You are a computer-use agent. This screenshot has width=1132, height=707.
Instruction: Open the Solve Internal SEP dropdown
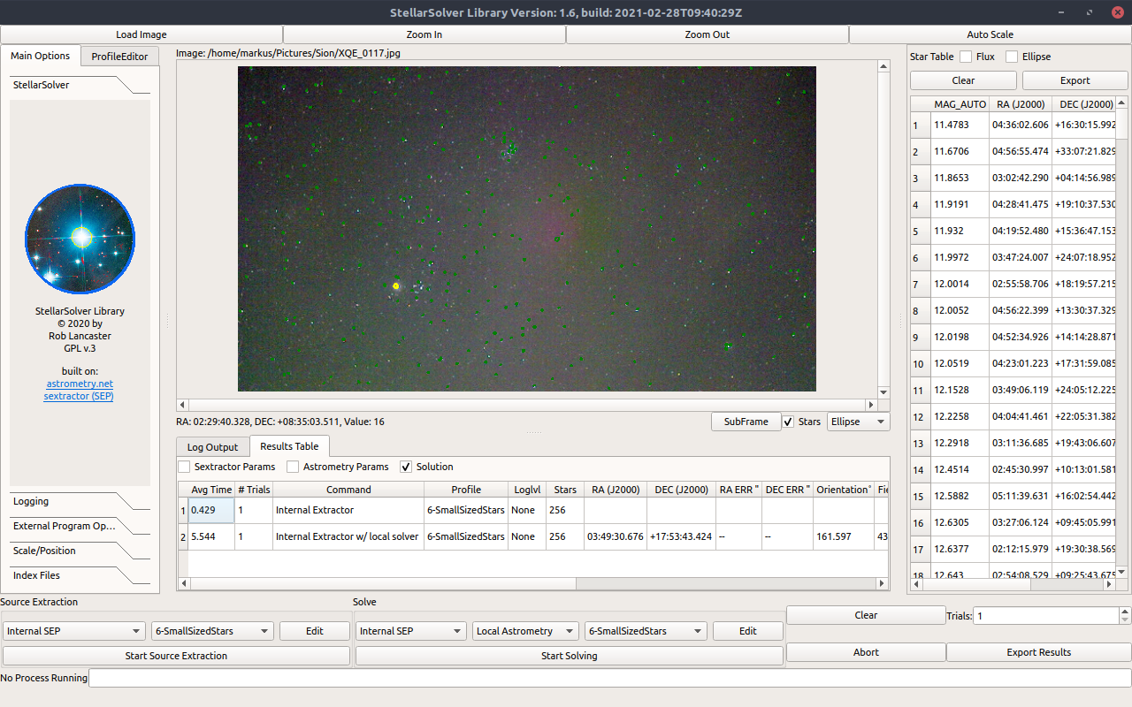click(411, 631)
